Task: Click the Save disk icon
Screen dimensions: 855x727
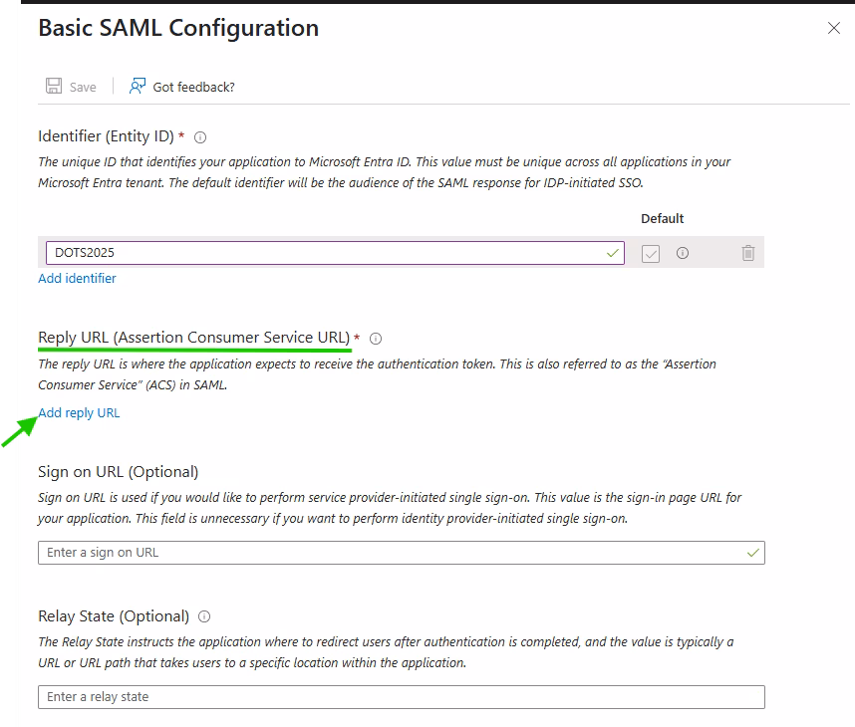Action: click(x=54, y=87)
